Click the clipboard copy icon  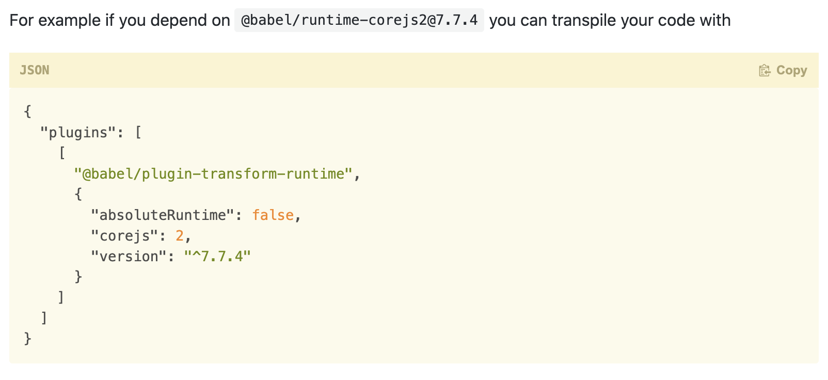[x=765, y=70]
